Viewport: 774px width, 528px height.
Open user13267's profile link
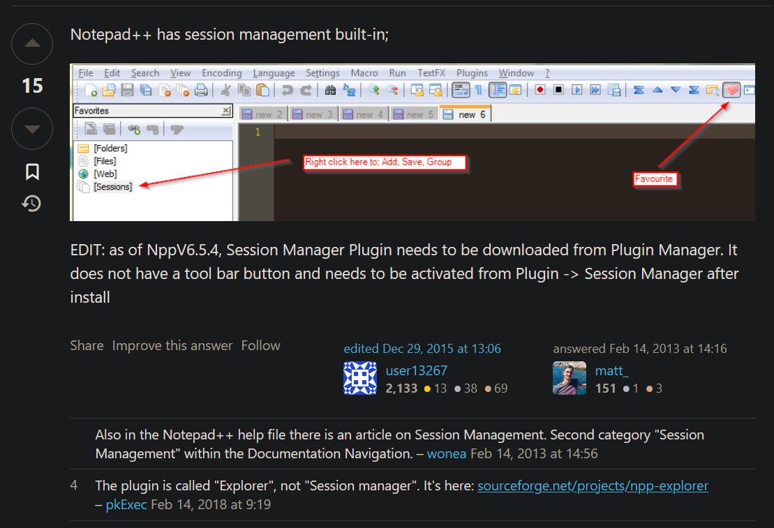pyautogui.click(x=416, y=370)
